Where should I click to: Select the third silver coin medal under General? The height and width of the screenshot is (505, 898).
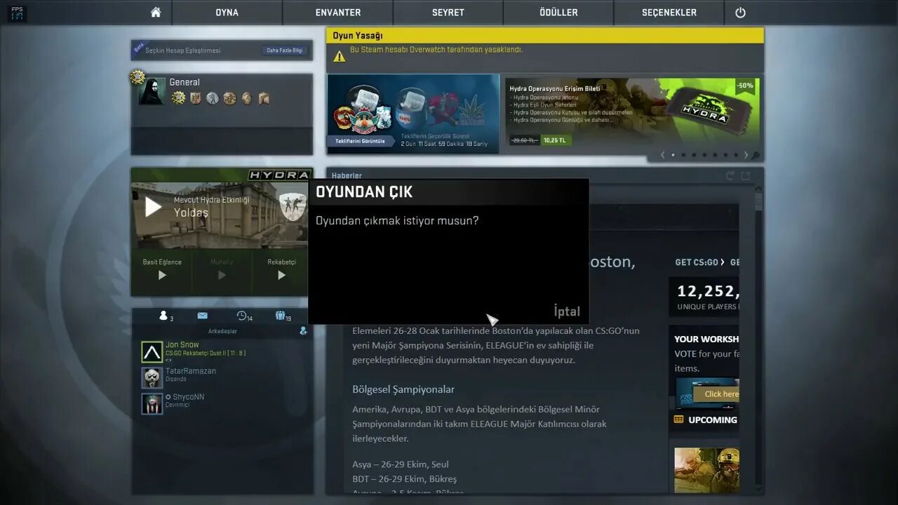[213, 98]
